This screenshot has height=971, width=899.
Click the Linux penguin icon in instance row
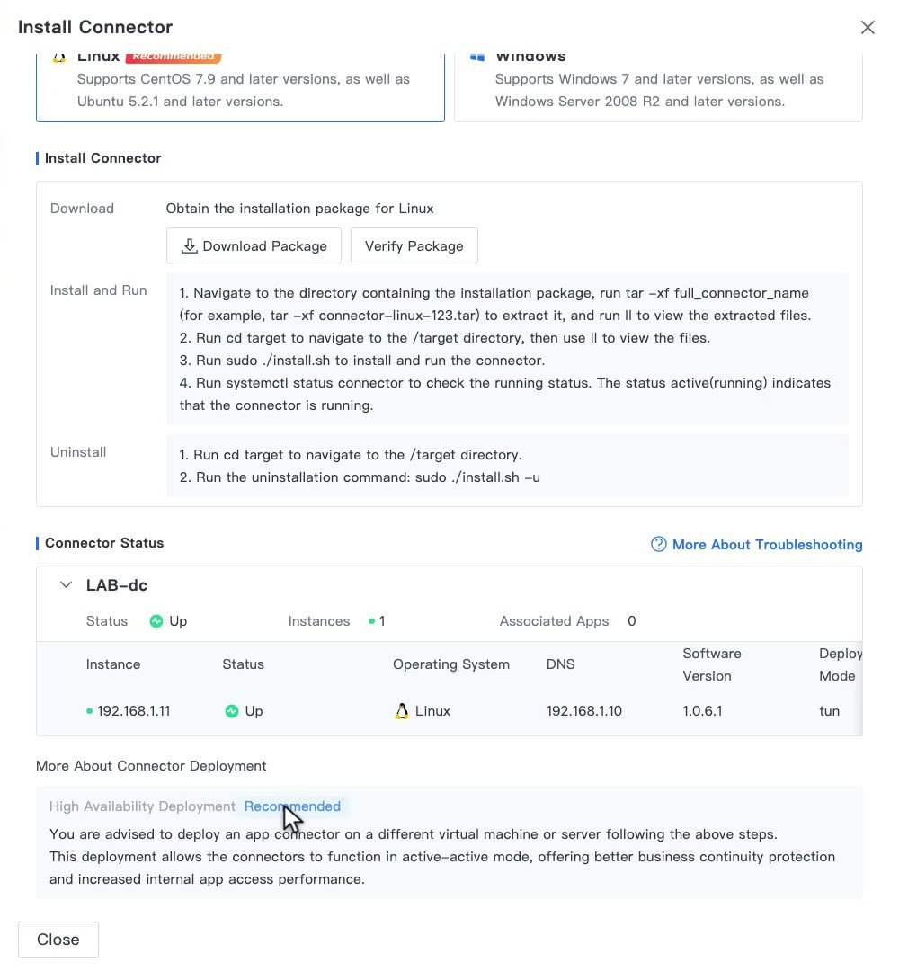coord(402,711)
